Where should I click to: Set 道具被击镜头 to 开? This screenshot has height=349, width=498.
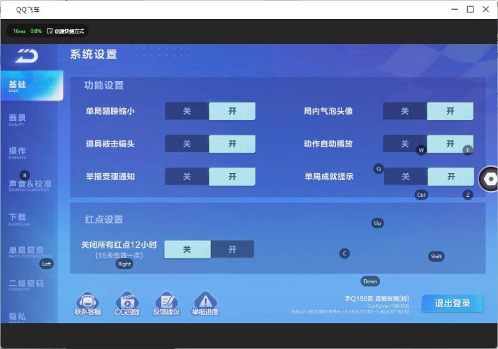pyautogui.click(x=232, y=144)
